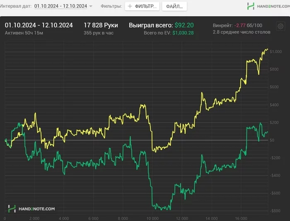Click the $400 y-axis label
Image resolution: width=290 pixels, height=221 pixels.
tap(274, 105)
